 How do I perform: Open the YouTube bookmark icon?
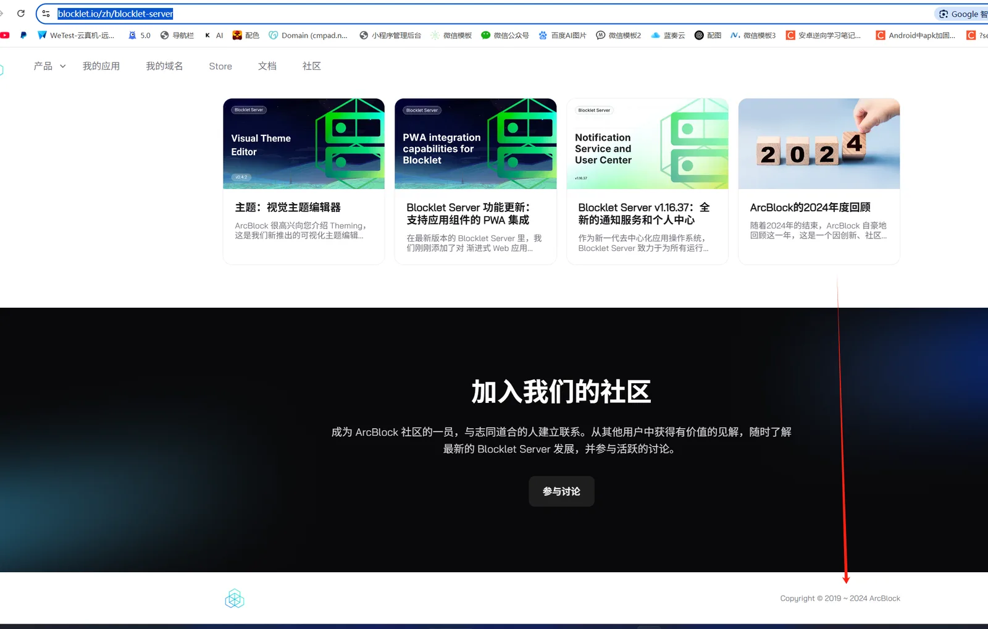click(5, 35)
